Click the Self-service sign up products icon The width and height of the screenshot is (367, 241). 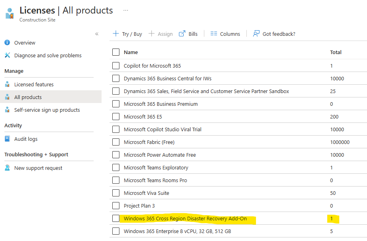click(7, 110)
